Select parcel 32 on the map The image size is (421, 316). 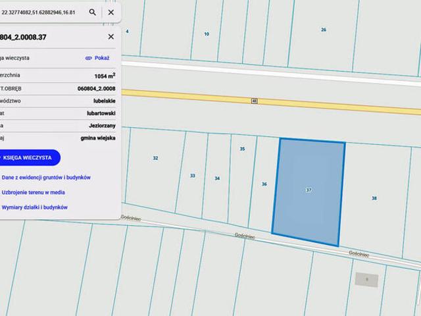[155, 158]
